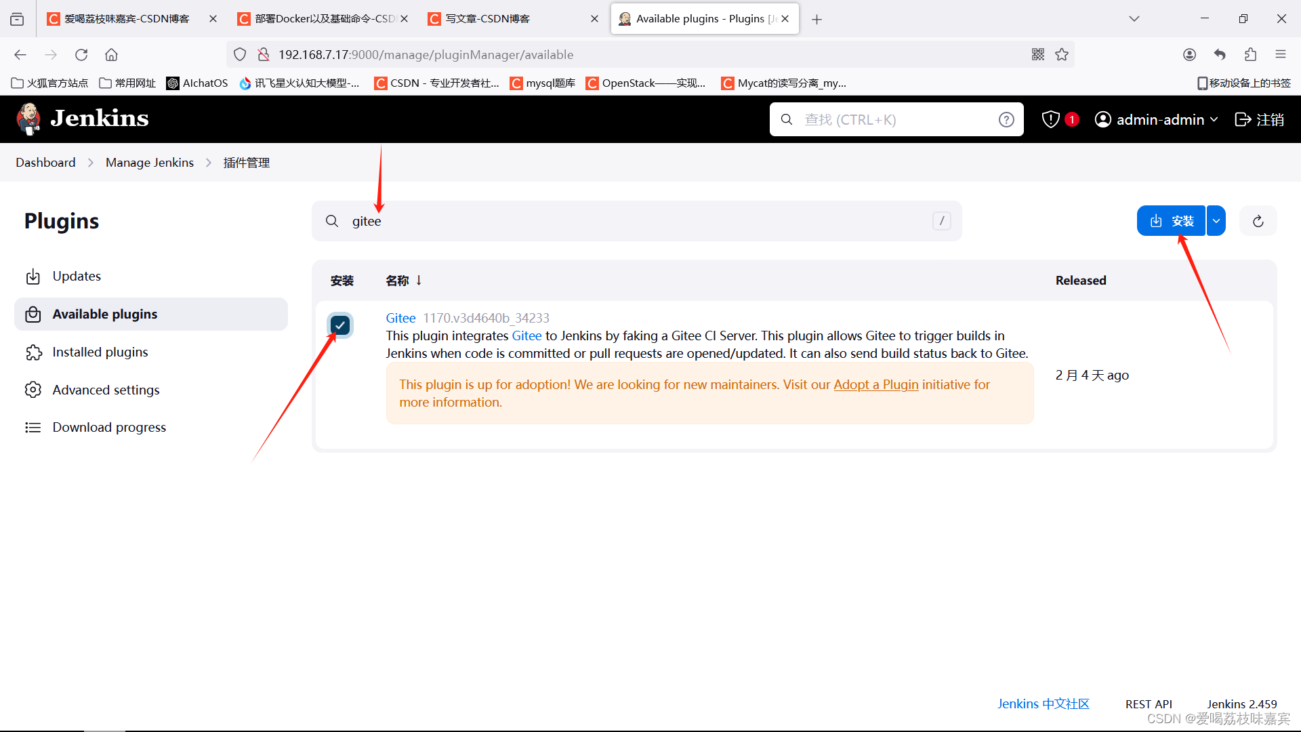Open the mysql题库 bookmark
The width and height of the screenshot is (1301, 732).
(x=543, y=83)
